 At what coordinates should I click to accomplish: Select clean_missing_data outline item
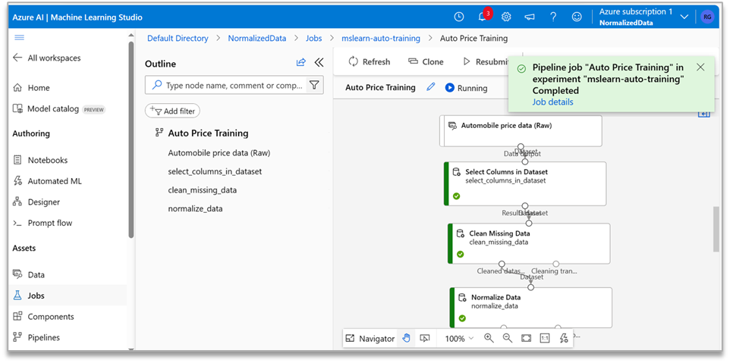point(202,190)
